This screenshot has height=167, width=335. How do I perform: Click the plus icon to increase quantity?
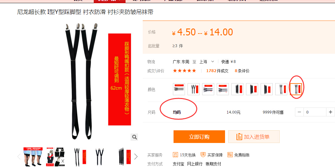tap(331, 112)
